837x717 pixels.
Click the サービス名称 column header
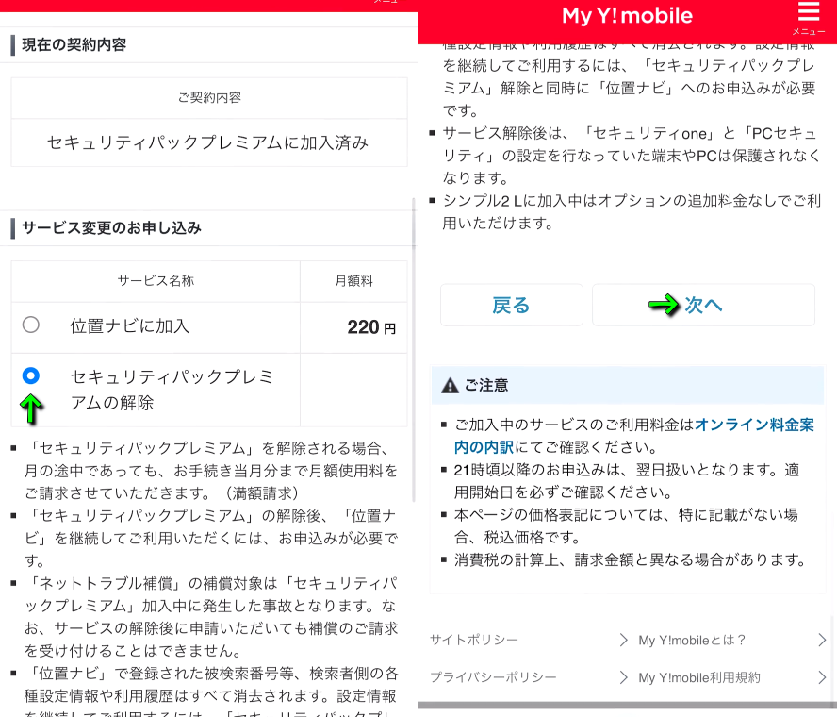[156, 280]
